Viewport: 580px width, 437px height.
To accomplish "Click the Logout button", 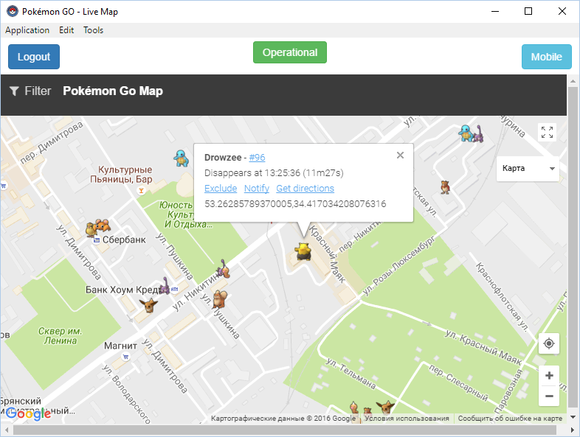I will tap(34, 57).
